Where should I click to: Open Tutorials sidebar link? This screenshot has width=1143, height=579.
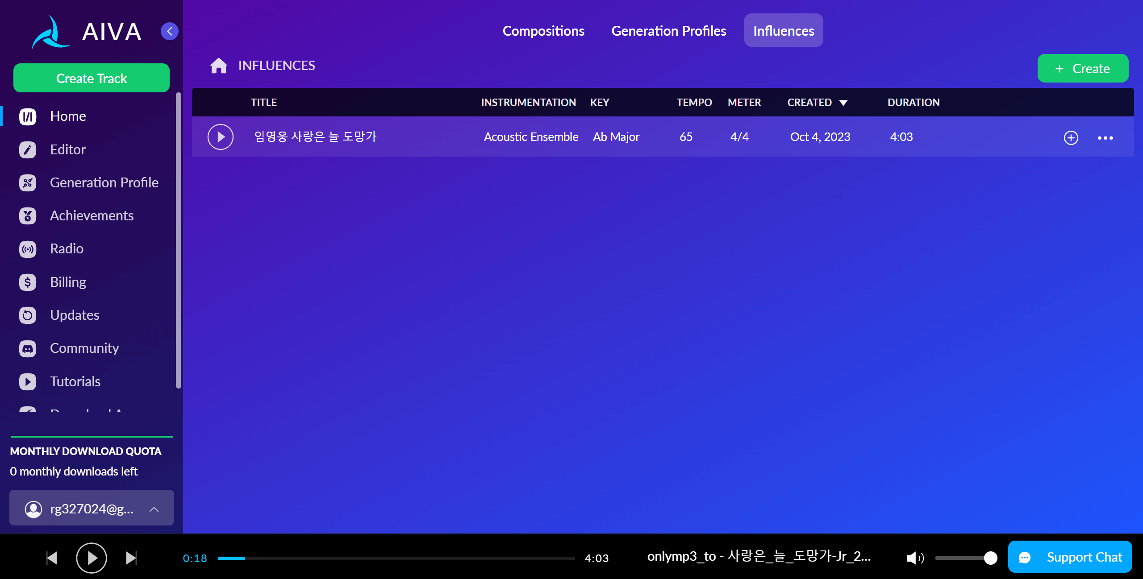tap(75, 381)
